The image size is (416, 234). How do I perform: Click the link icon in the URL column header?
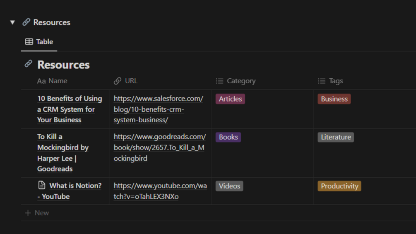[x=118, y=81]
